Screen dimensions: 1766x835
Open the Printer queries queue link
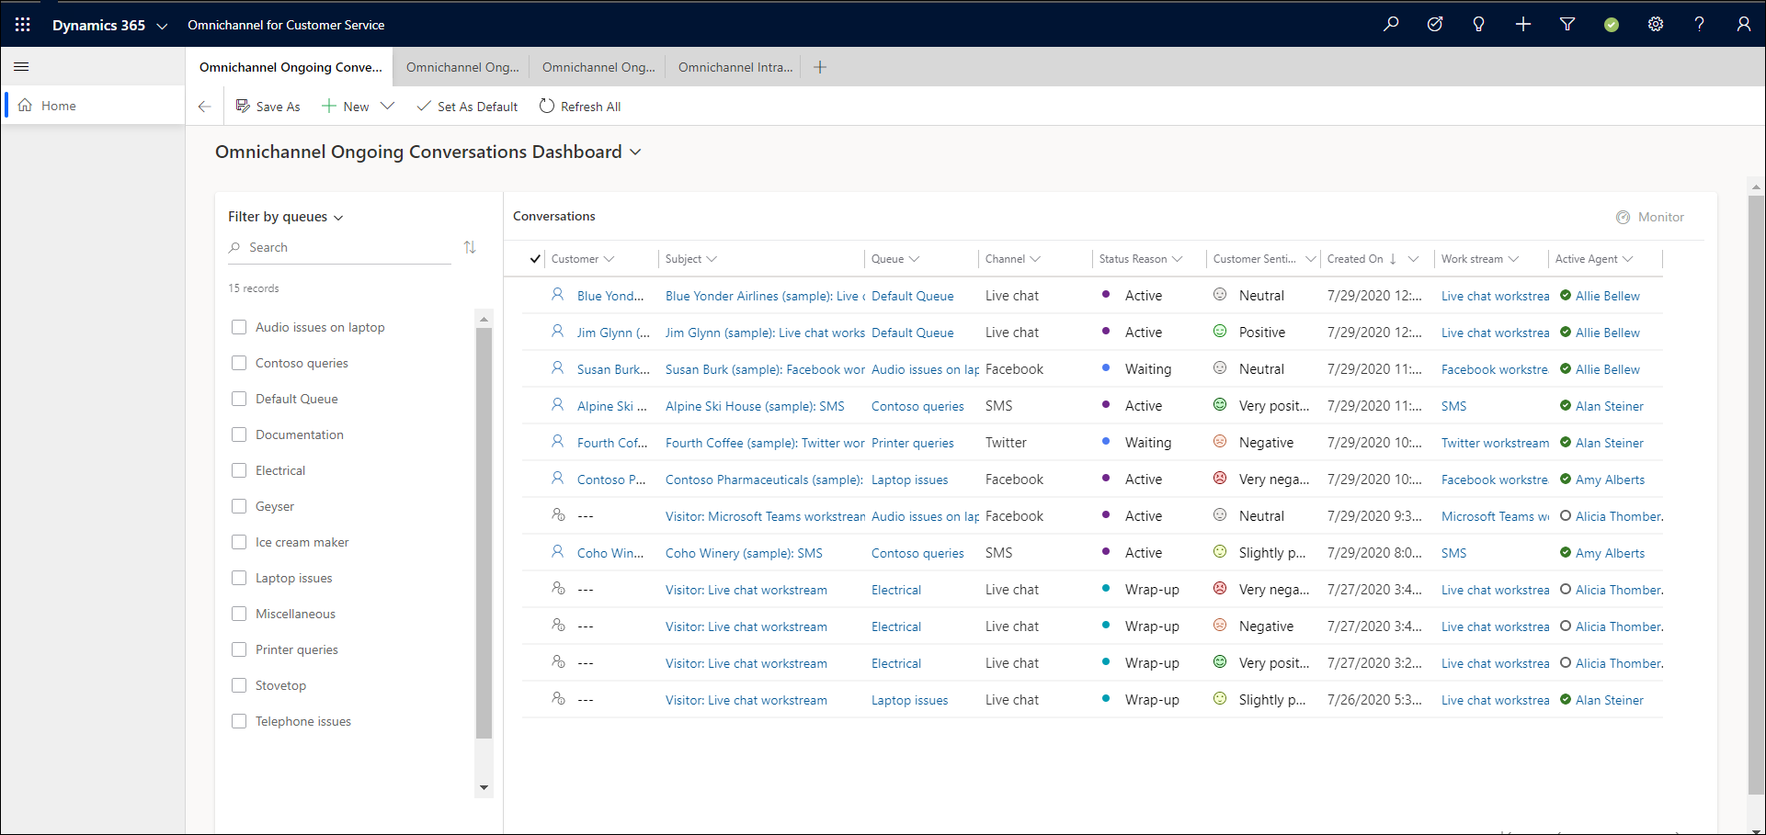coord(912,443)
